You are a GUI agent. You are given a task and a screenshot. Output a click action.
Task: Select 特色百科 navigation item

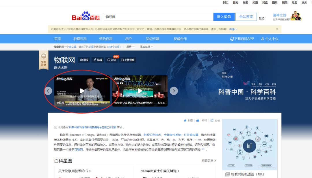106,39
